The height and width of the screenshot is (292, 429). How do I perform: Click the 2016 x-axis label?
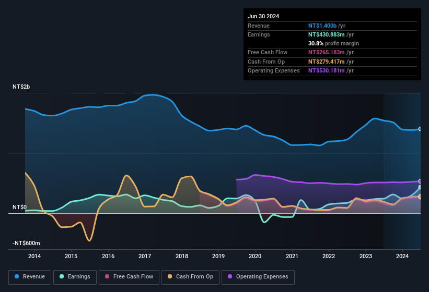click(x=108, y=256)
